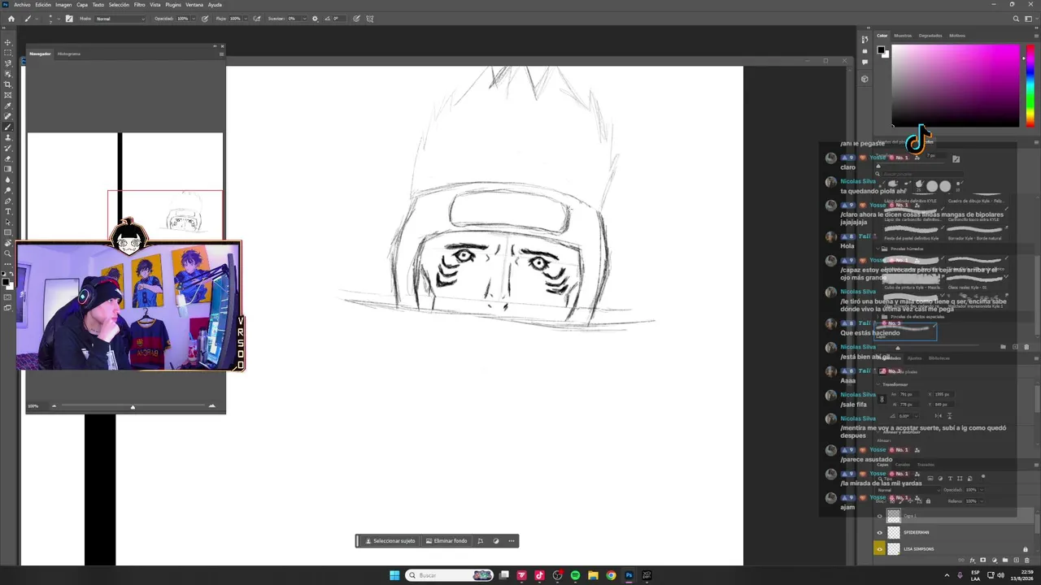Create a new layer group
The image size is (1041, 585).
tap(1005, 560)
